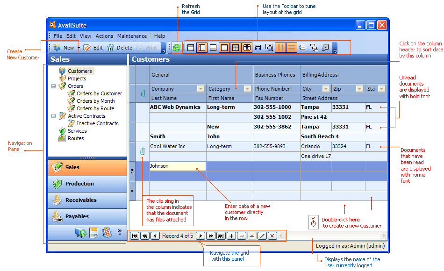
Task: Open the dropdown arrow beside New
Action: [79, 48]
